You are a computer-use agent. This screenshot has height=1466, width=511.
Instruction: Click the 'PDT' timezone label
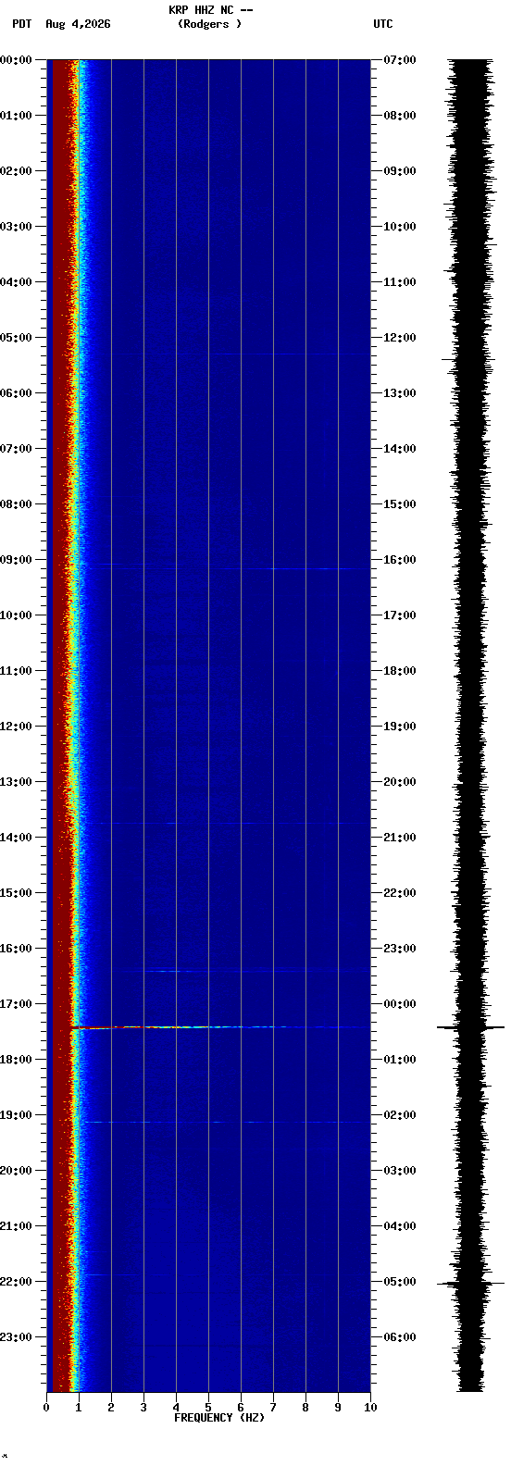click(x=21, y=24)
